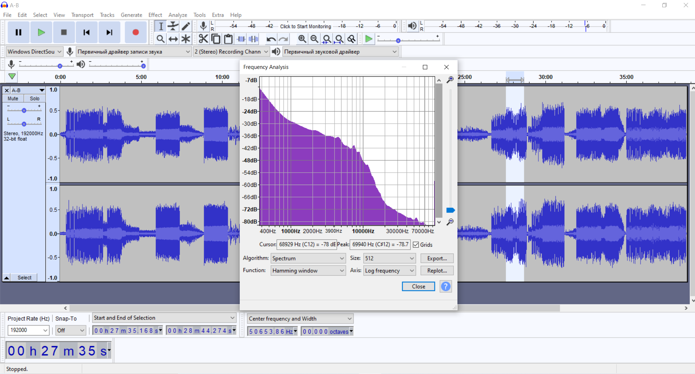Open the Edit menu
The image size is (695, 374).
pos(22,15)
